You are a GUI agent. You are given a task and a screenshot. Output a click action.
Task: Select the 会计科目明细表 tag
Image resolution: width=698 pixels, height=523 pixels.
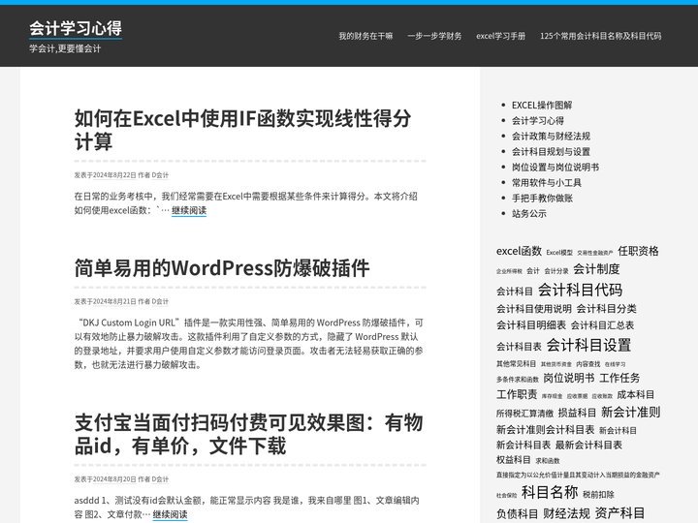531,325
